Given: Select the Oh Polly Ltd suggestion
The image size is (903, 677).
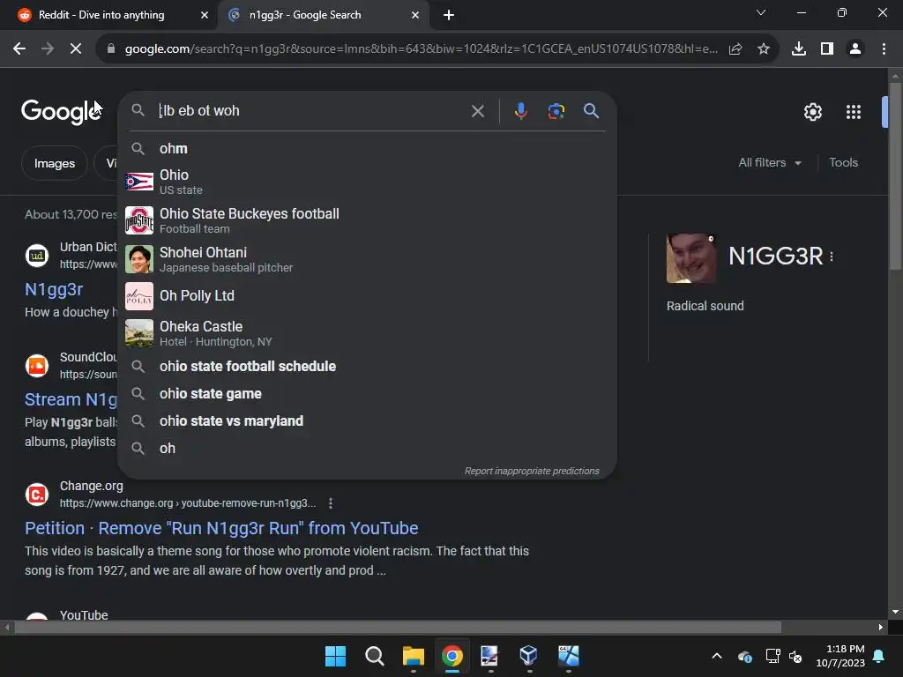Looking at the screenshot, I should click(x=366, y=296).
